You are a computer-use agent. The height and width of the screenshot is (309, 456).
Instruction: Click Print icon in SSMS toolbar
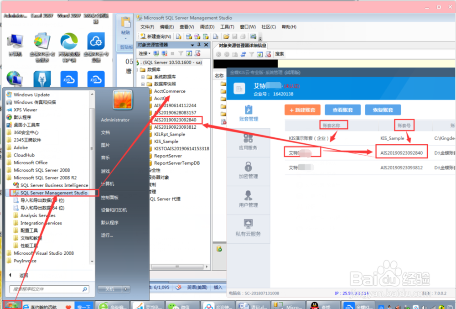[243, 37]
